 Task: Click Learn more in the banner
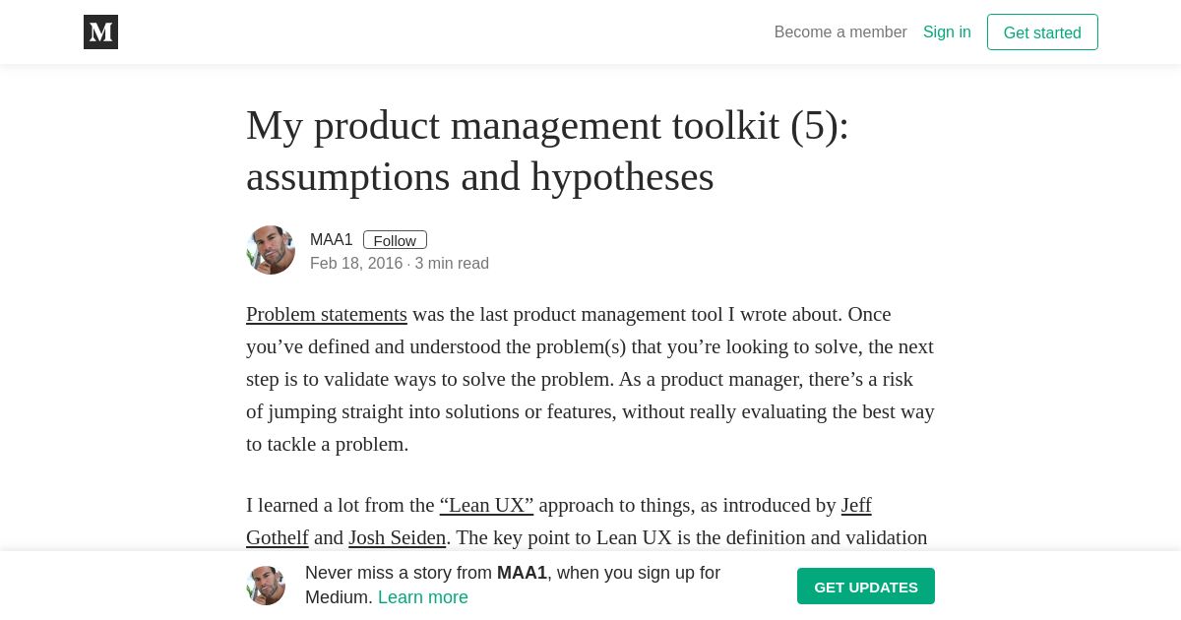click(x=423, y=597)
